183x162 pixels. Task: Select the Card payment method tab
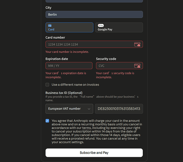coord(69,28)
